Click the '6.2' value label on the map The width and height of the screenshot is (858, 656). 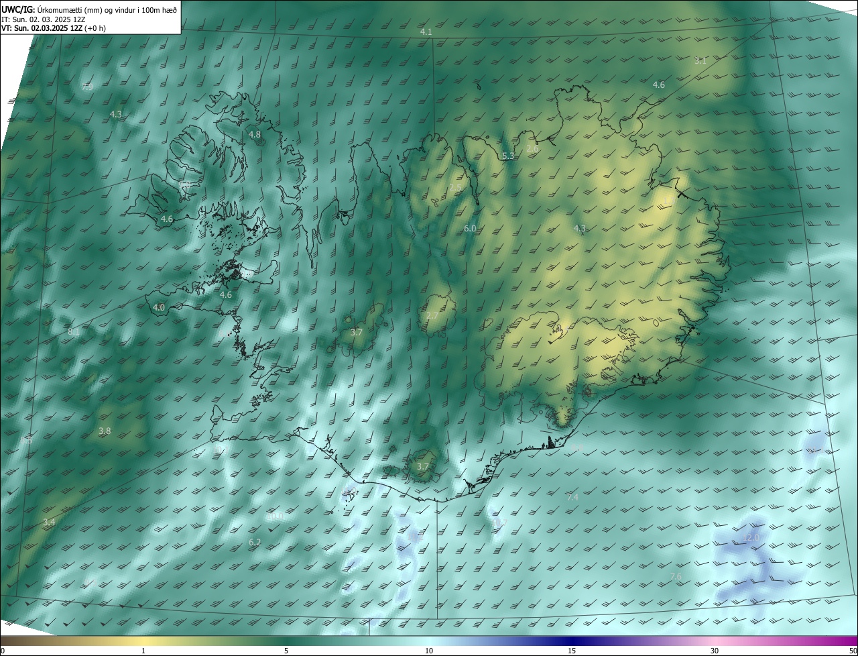pyautogui.click(x=255, y=542)
